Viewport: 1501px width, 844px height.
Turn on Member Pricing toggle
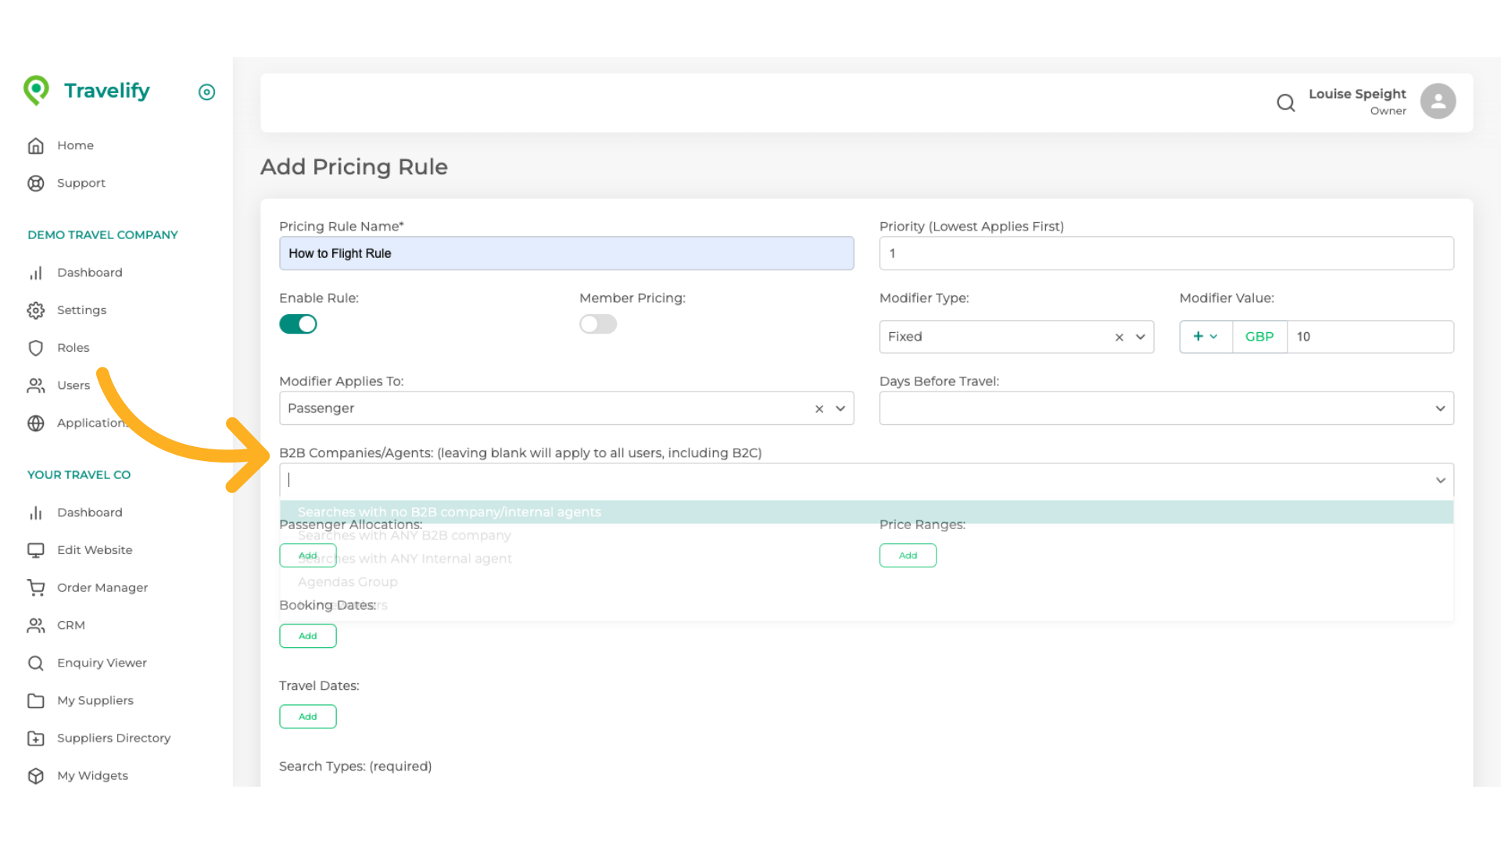(598, 324)
